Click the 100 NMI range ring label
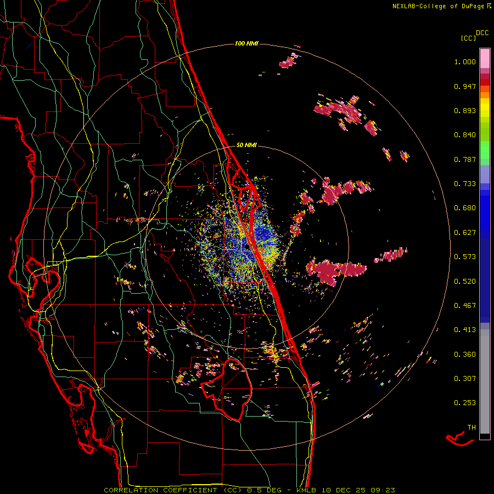The image size is (494, 494). [246, 43]
